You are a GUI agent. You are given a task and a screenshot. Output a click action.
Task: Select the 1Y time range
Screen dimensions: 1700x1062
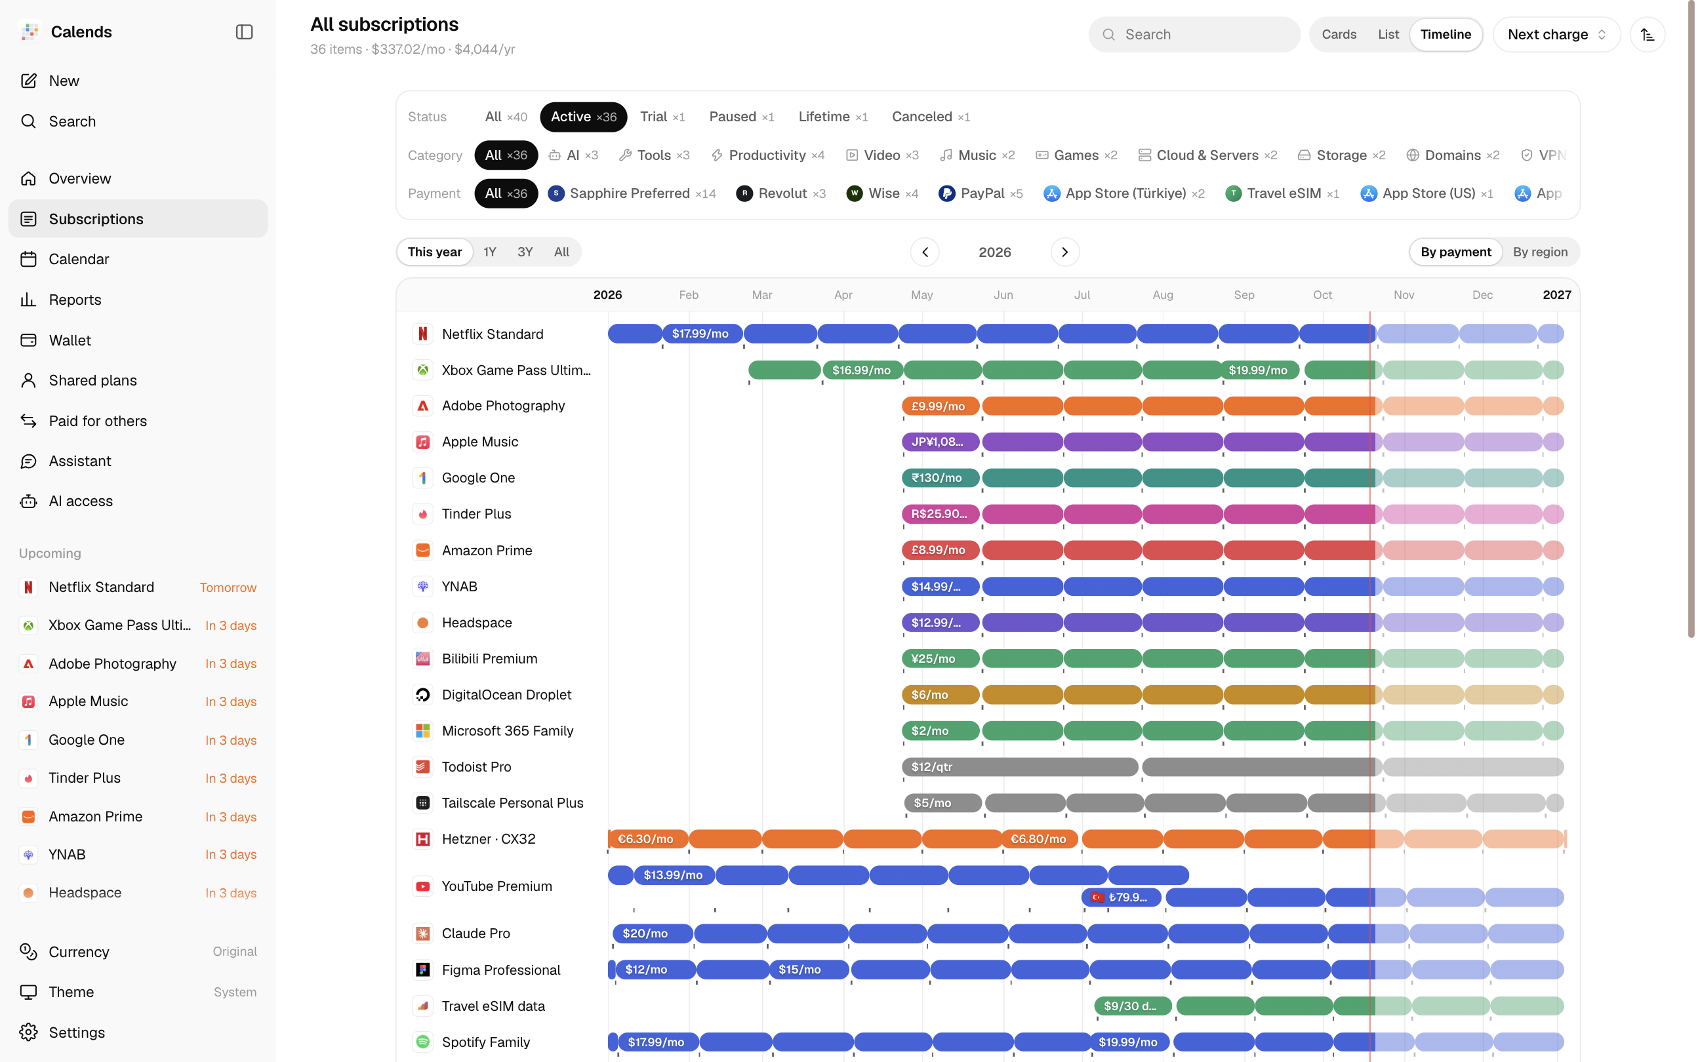click(490, 252)
